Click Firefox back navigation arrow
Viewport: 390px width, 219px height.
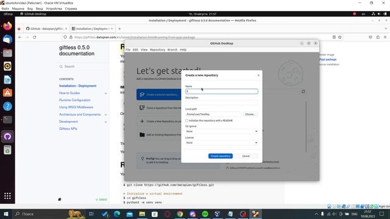click(x=20, y=37)
